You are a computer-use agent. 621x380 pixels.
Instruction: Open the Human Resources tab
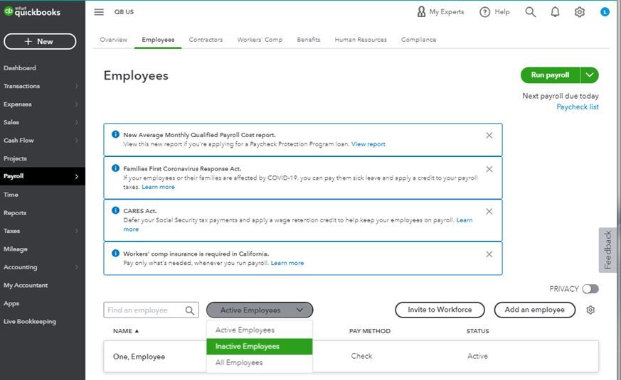coord(361,40)
